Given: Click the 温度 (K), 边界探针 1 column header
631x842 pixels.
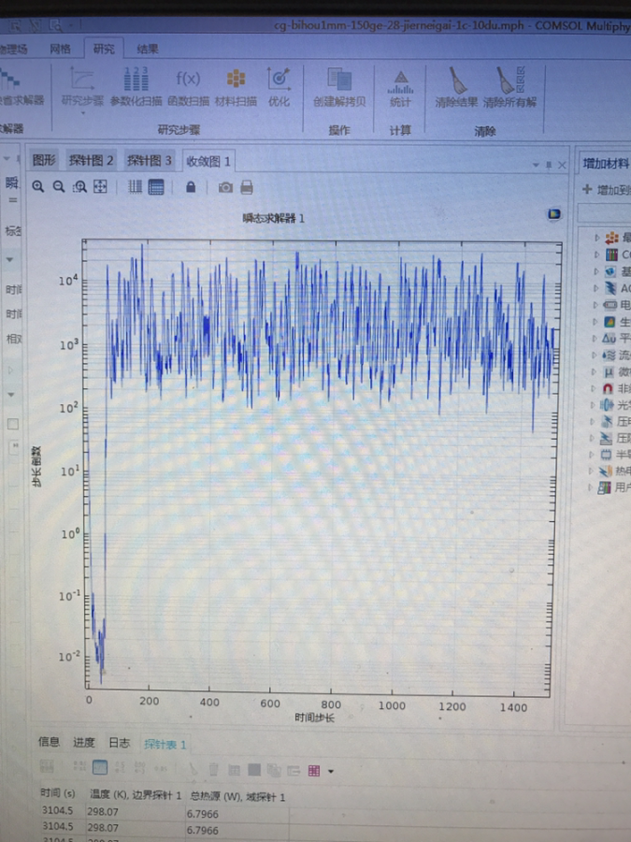Looking at the screenshot, I should point(136,794).
